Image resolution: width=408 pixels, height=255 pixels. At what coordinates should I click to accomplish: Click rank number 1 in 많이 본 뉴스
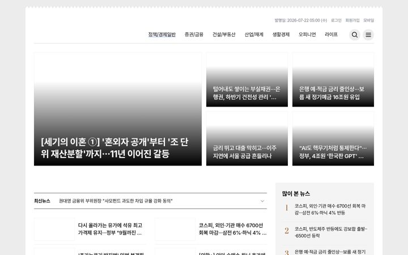(287, 207)
